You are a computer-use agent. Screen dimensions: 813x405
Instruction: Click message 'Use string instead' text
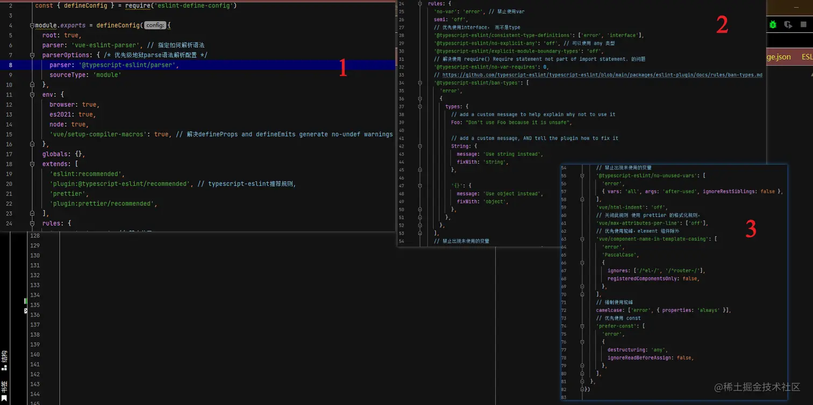click(500, 154)
